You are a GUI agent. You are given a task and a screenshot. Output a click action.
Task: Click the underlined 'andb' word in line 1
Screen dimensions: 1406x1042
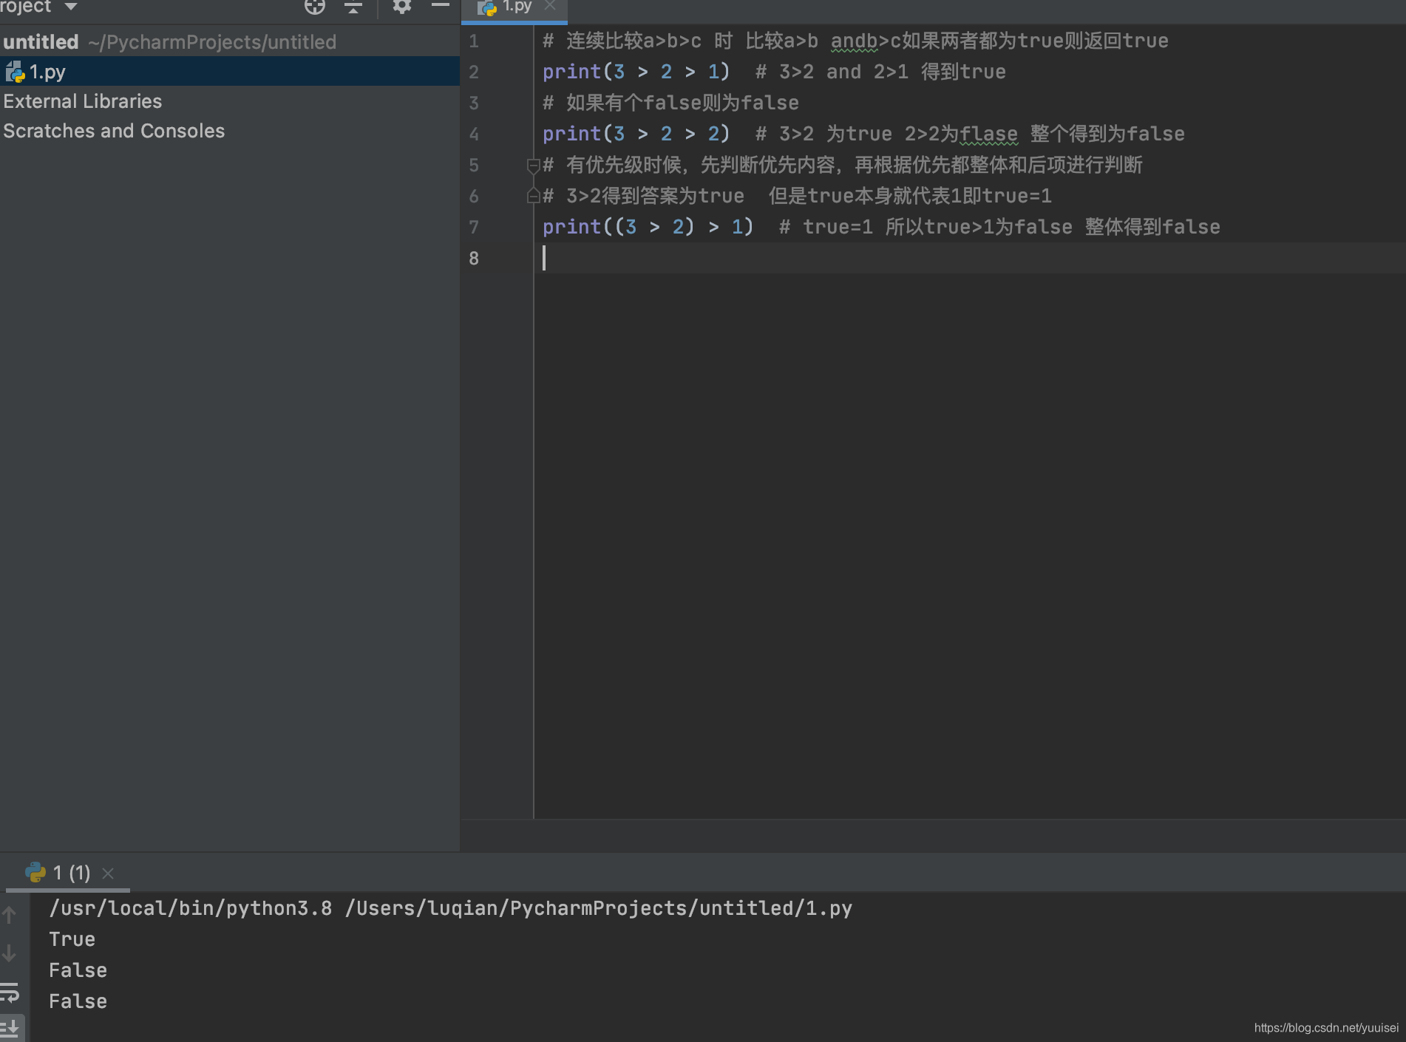[x=854, y=41]
